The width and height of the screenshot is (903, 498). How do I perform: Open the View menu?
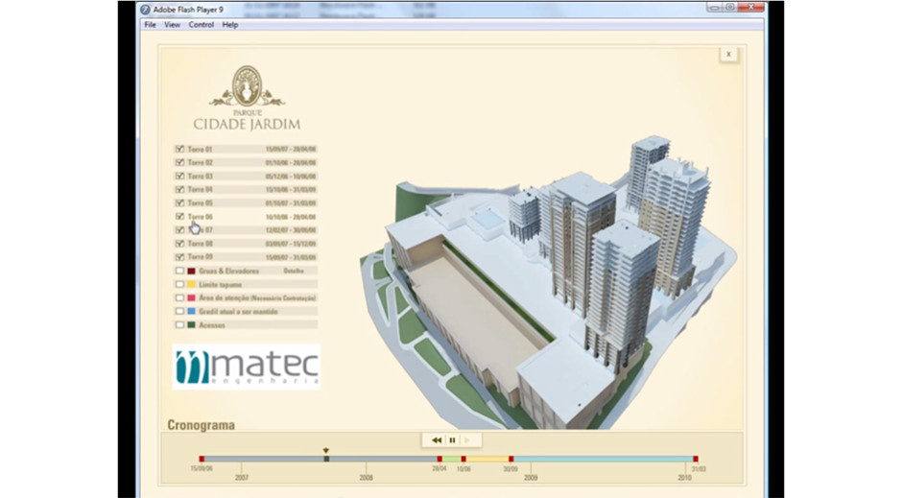click(x=172, y=25)
